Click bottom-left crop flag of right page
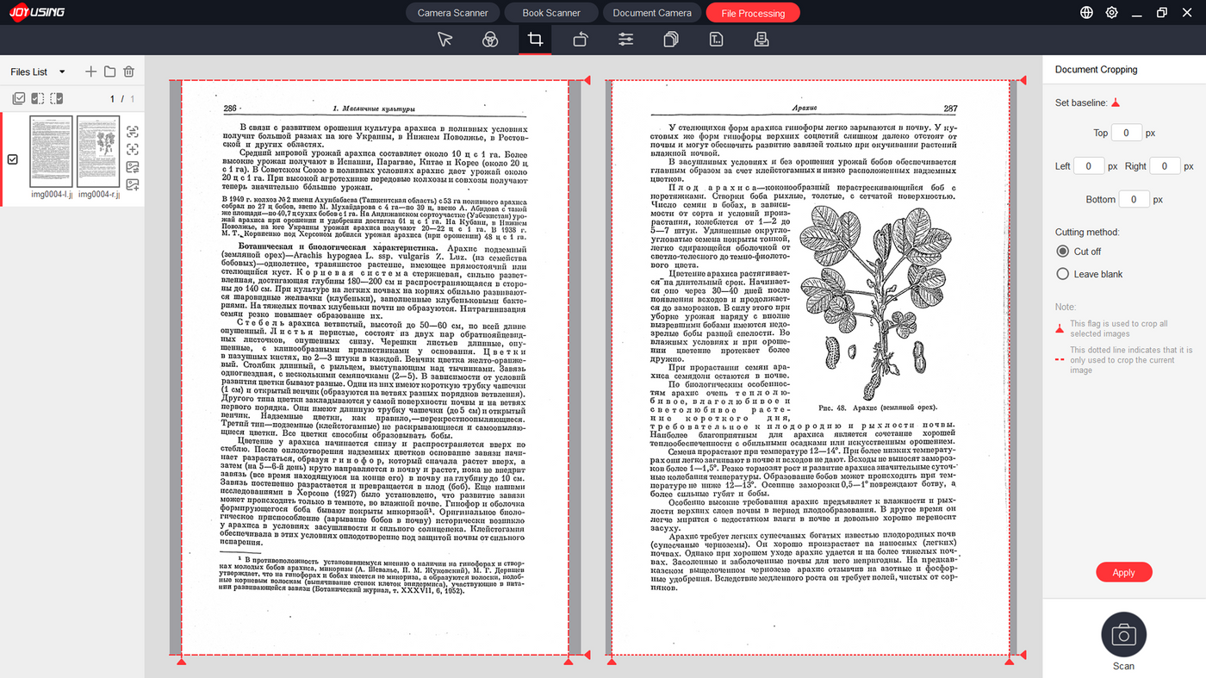 tap(612, 661)
